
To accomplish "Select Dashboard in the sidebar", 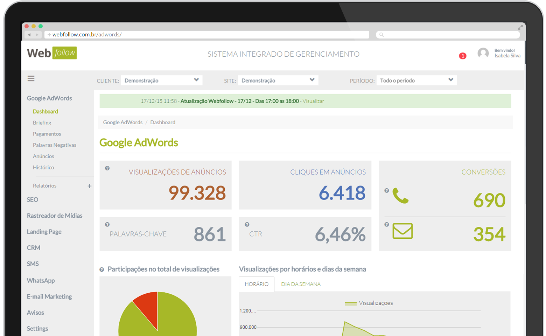I will pos(45,111).
